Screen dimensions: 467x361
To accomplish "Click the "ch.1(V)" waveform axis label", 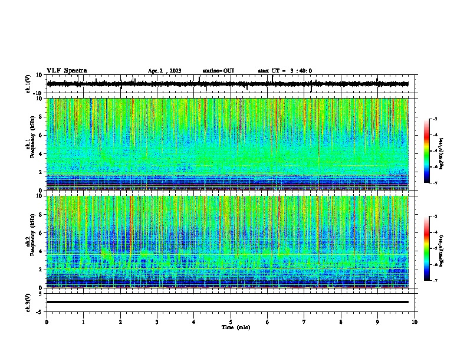I will coord(29,84).
